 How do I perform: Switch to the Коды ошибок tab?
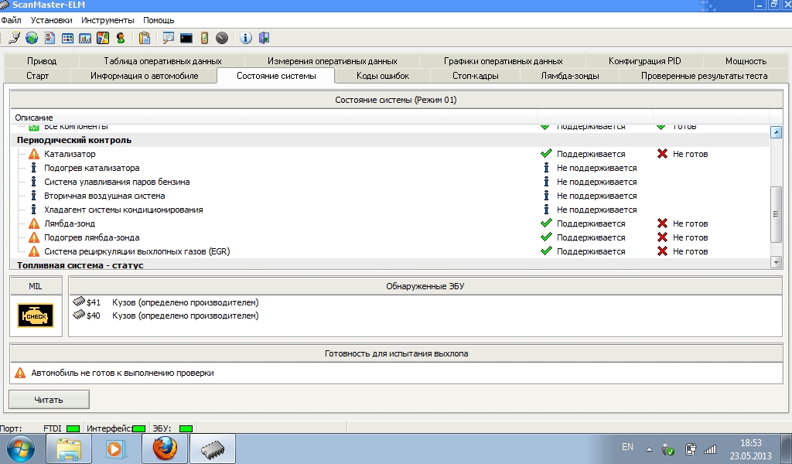(x=382, y=76)
